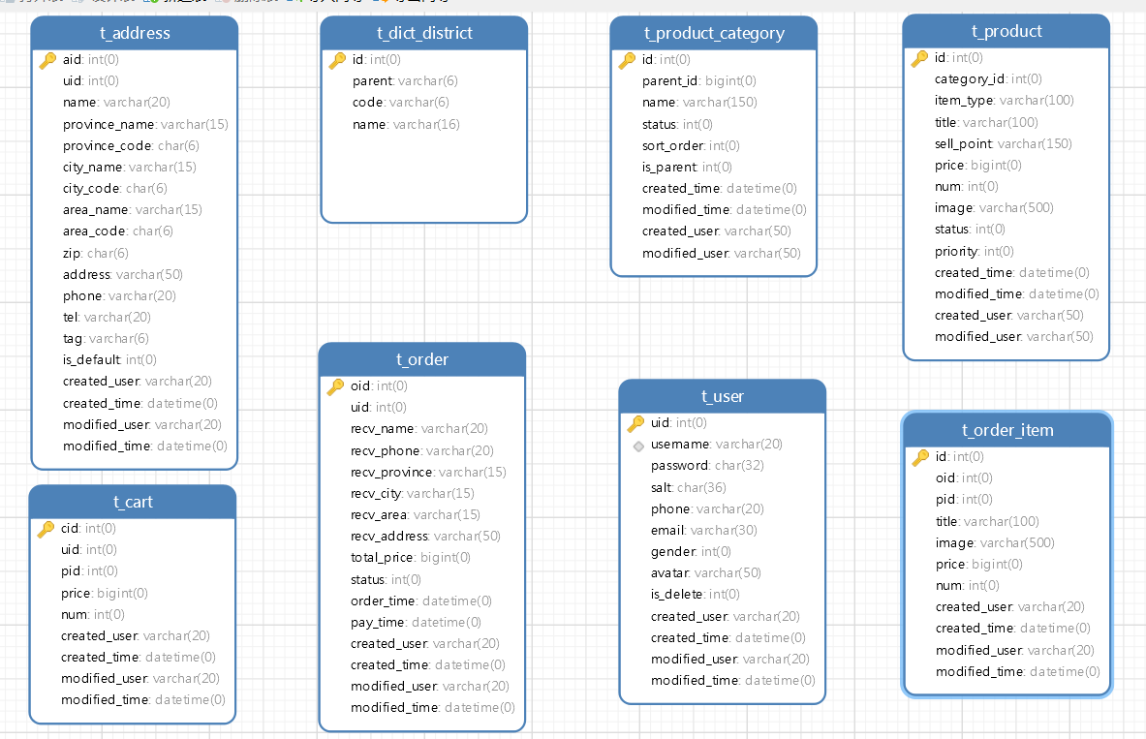This screenshot has width=1146, height=739.
Task: Select the password field in t_user
Action: [x=707, y=466]
